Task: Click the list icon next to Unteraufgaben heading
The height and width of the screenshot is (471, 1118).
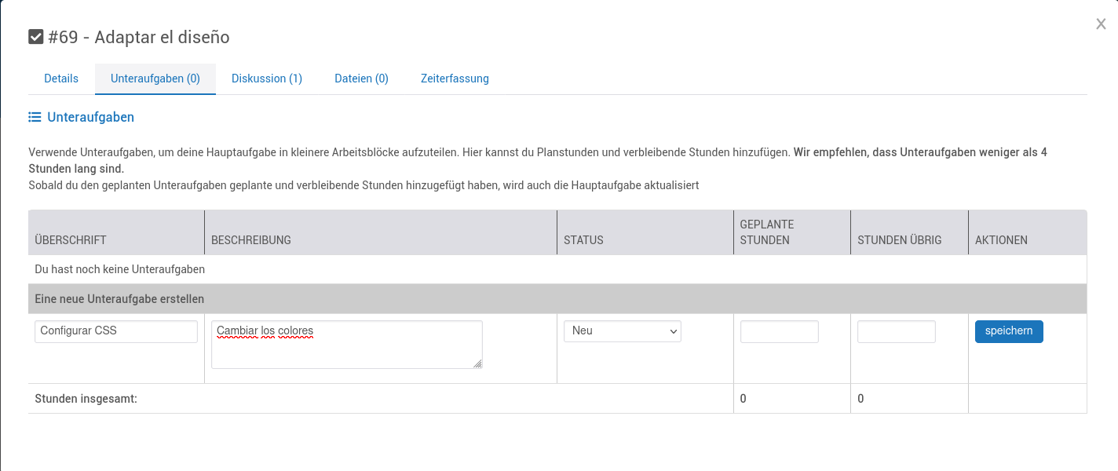Action: click(x=35, y=117)
